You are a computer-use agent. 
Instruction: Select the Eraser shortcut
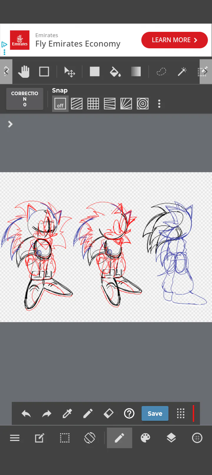coord(108,414)
